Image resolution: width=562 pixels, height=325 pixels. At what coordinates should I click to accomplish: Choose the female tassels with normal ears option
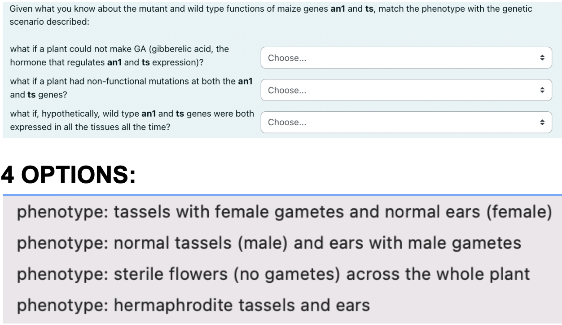283,211
